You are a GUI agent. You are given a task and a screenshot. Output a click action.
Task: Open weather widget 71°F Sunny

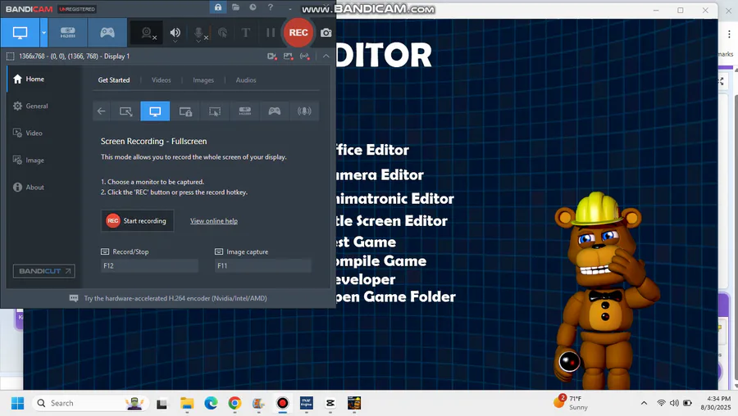[571, 403]
